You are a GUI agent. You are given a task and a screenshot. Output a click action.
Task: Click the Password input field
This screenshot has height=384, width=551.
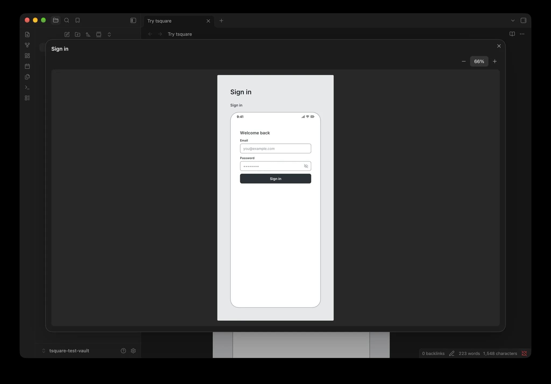click(x=275, y=166)
